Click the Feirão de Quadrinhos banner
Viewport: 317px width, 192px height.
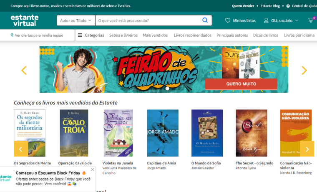(x=164, y=69)
